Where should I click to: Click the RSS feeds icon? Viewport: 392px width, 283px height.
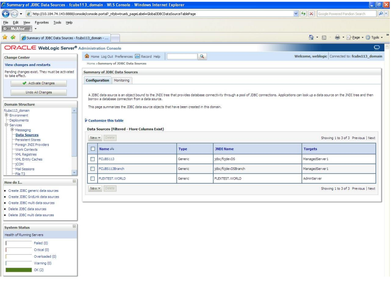[x=324, y=38]
